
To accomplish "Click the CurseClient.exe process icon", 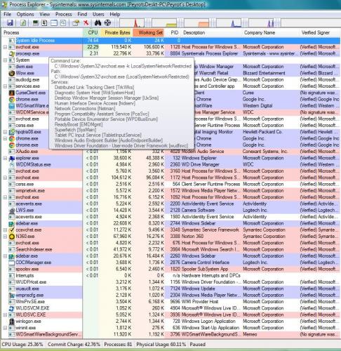I will [x=12, y=93].
